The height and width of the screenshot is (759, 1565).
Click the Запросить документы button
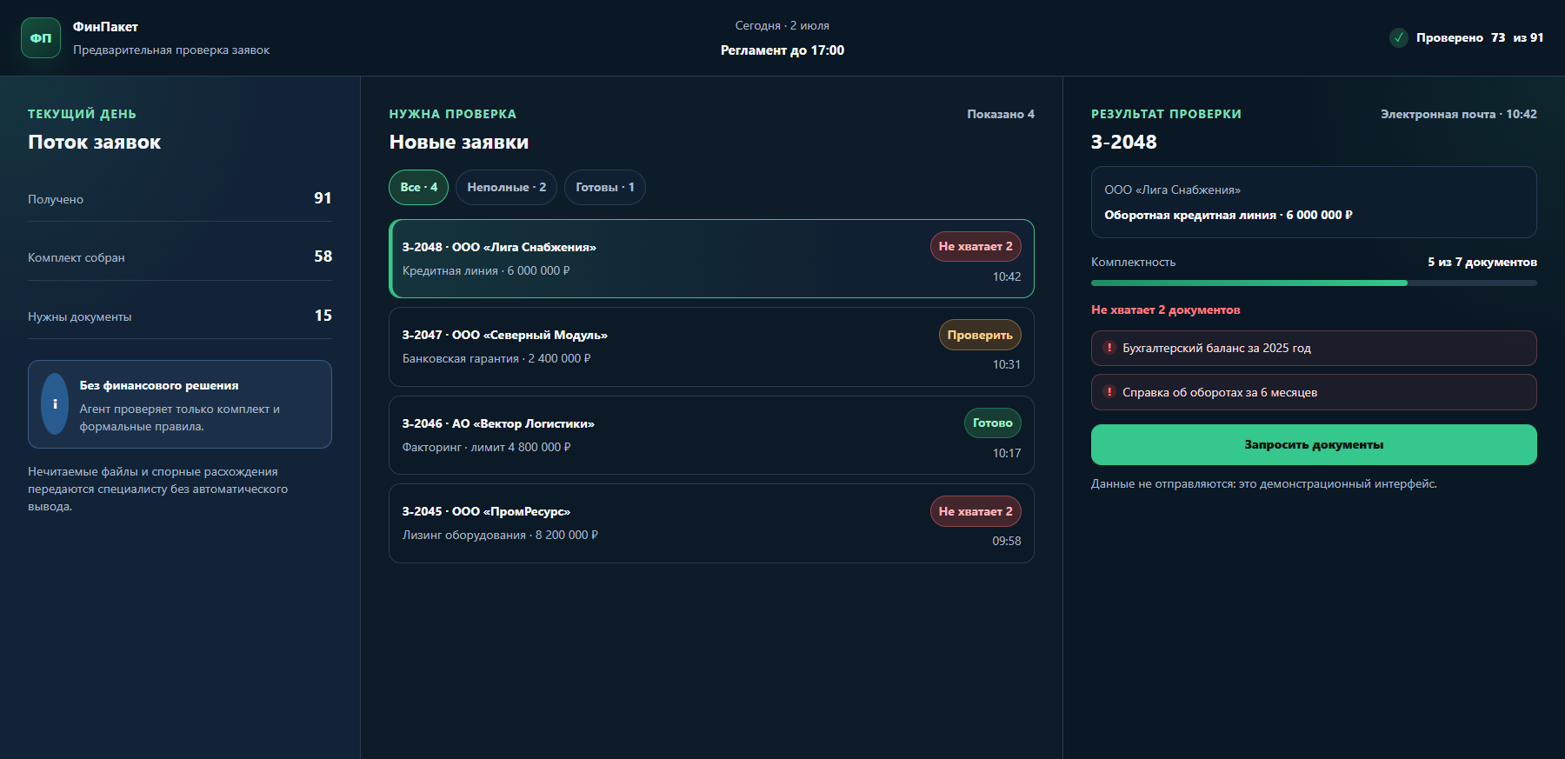1314,445
